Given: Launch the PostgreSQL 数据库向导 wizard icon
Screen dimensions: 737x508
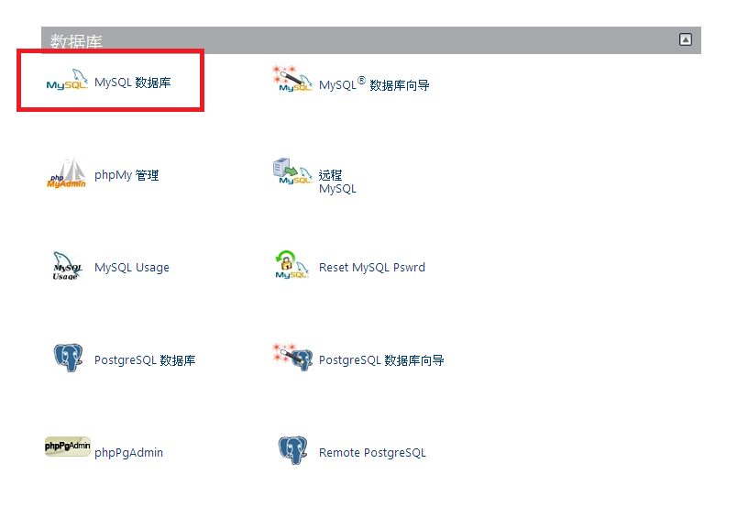Looking at the screenshot, I should pyautogui.click(x=292, y=357).
